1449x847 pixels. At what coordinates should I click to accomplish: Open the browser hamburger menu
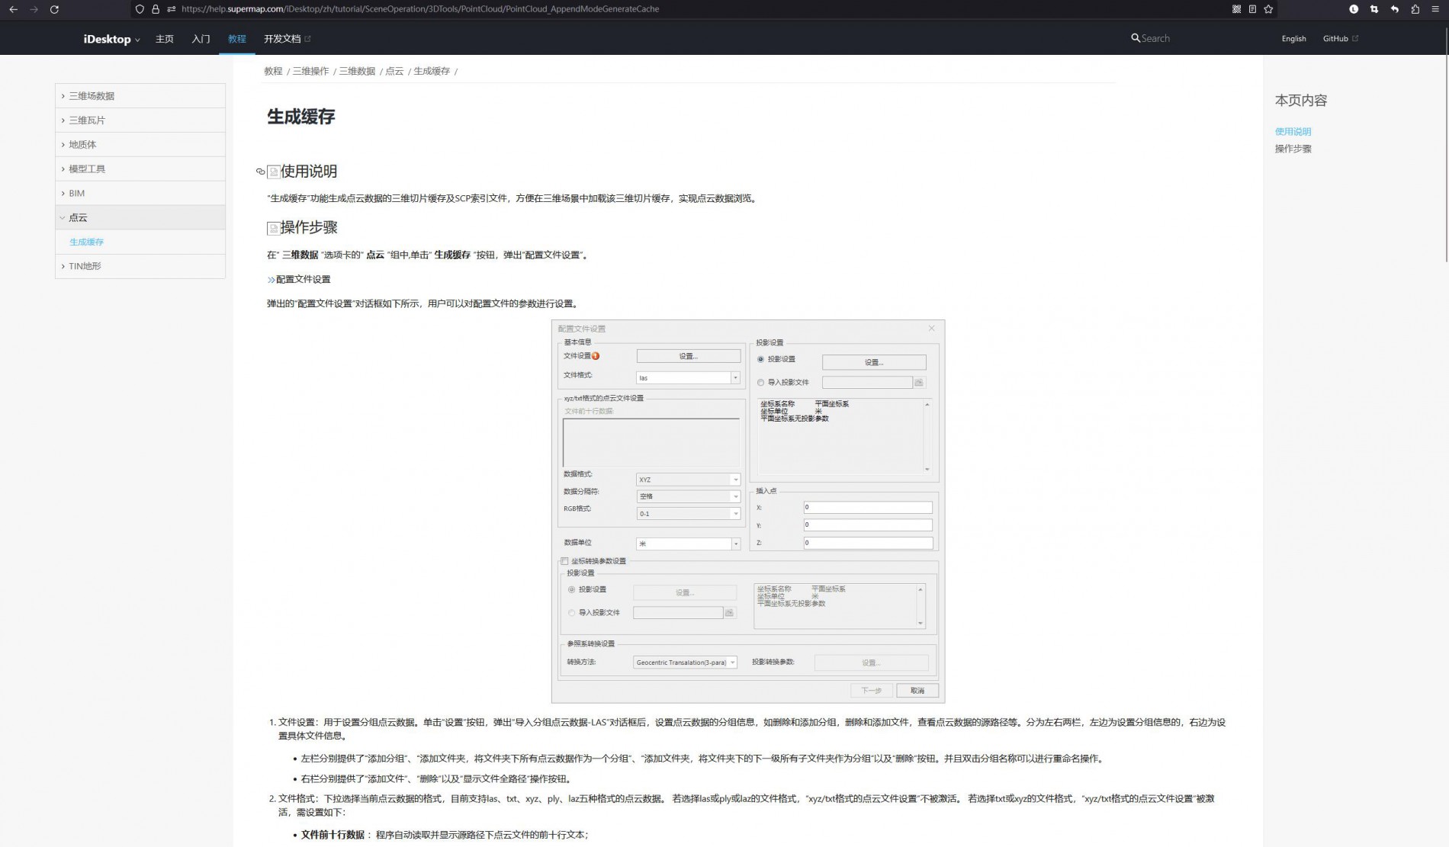click(1435, 9)
